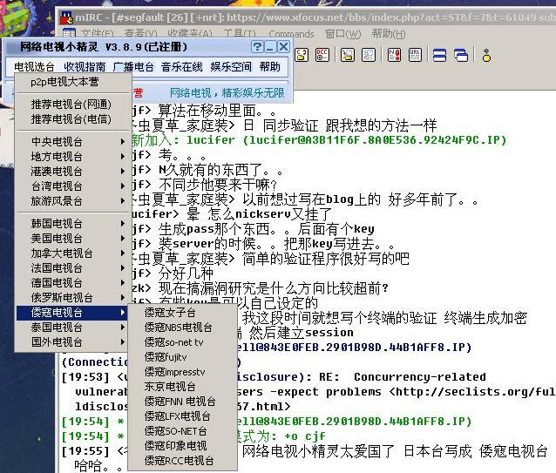Close the 网络电视小精灵 window
The height and width of the screenshot is (473, 556).
click(283, 47)
